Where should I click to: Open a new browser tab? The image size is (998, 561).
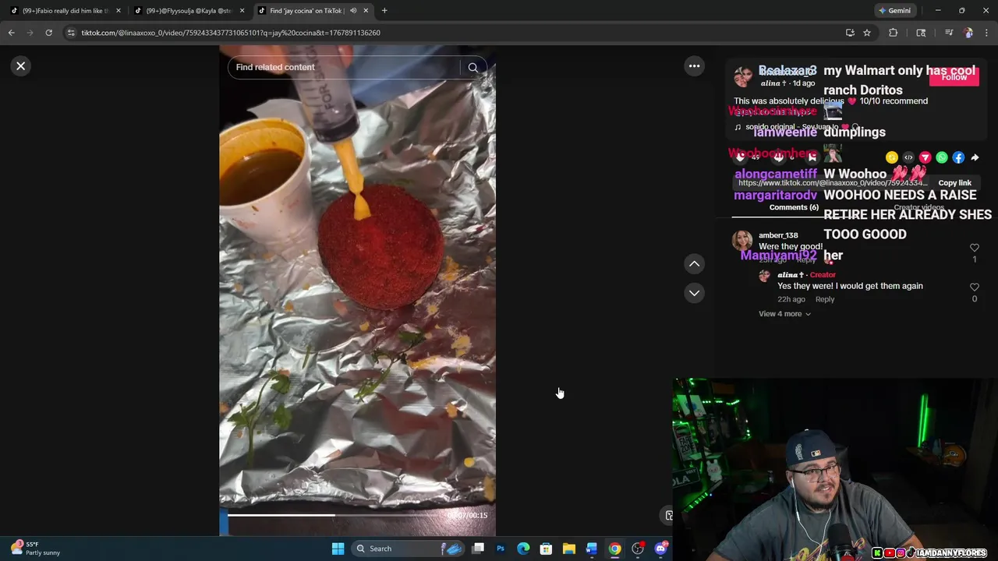tap(384, 11)
